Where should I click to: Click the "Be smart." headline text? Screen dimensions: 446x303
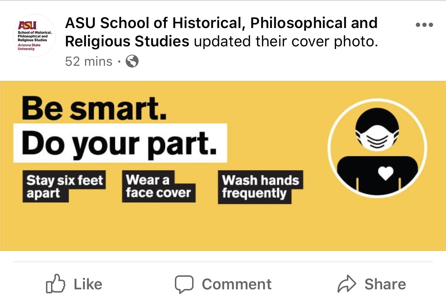click(94, 108)
